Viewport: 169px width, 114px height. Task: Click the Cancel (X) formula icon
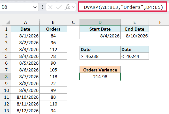(x=50, y=7)
